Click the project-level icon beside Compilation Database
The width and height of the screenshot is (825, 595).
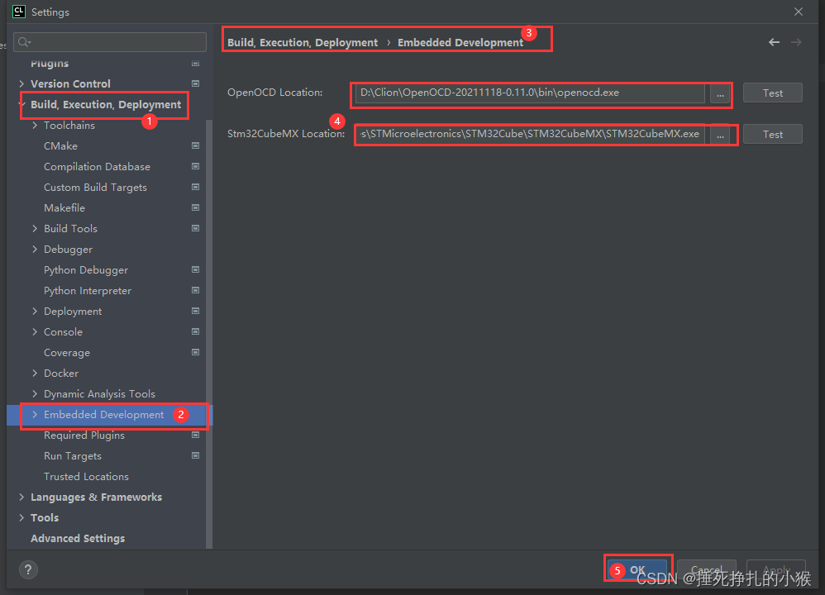[195, 166]
